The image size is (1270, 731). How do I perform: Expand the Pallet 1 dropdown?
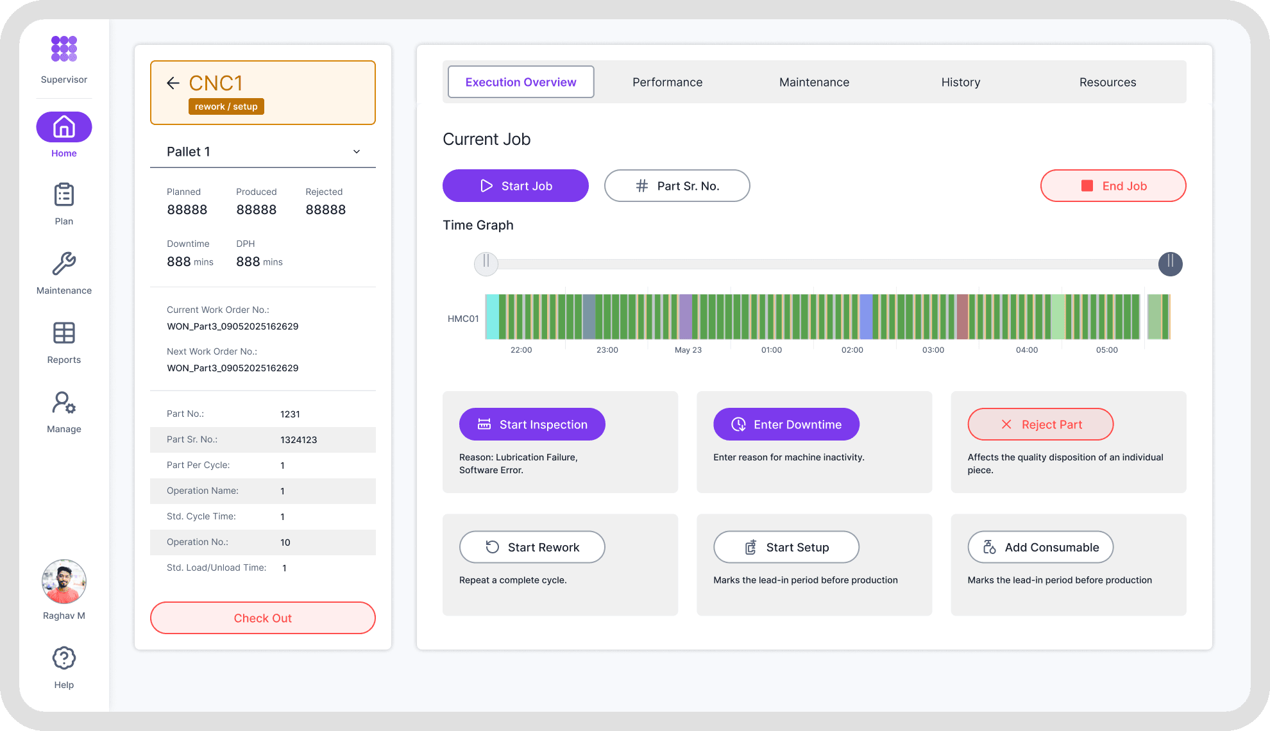[x=357, y=152]
